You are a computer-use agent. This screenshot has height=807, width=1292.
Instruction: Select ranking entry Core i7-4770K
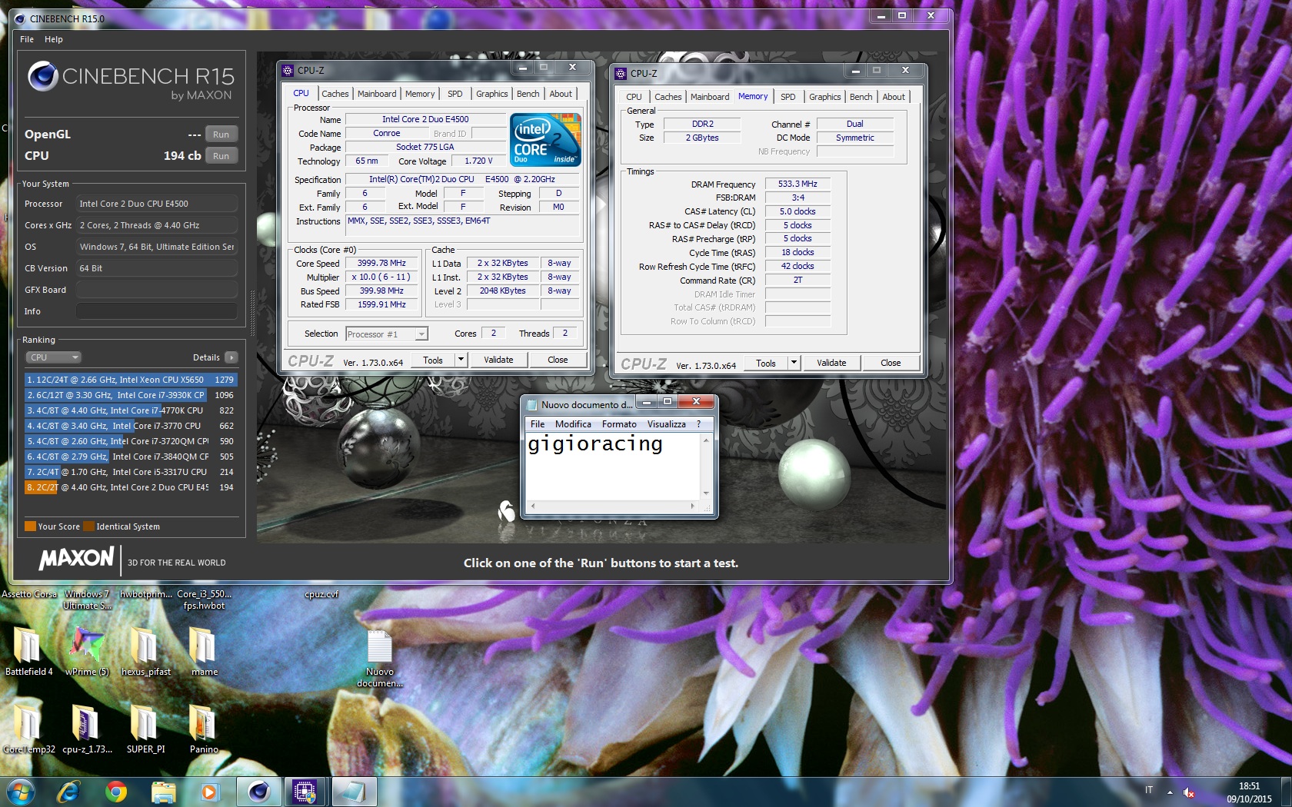(131, 410)
